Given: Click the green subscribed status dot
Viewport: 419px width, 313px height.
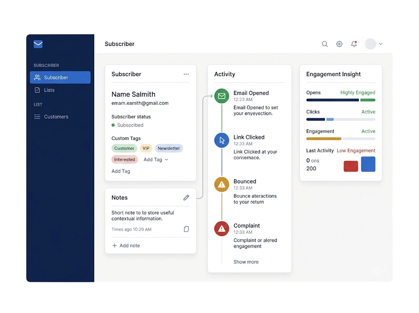Looking at the screenshot, I should click(x=113, y=125).
